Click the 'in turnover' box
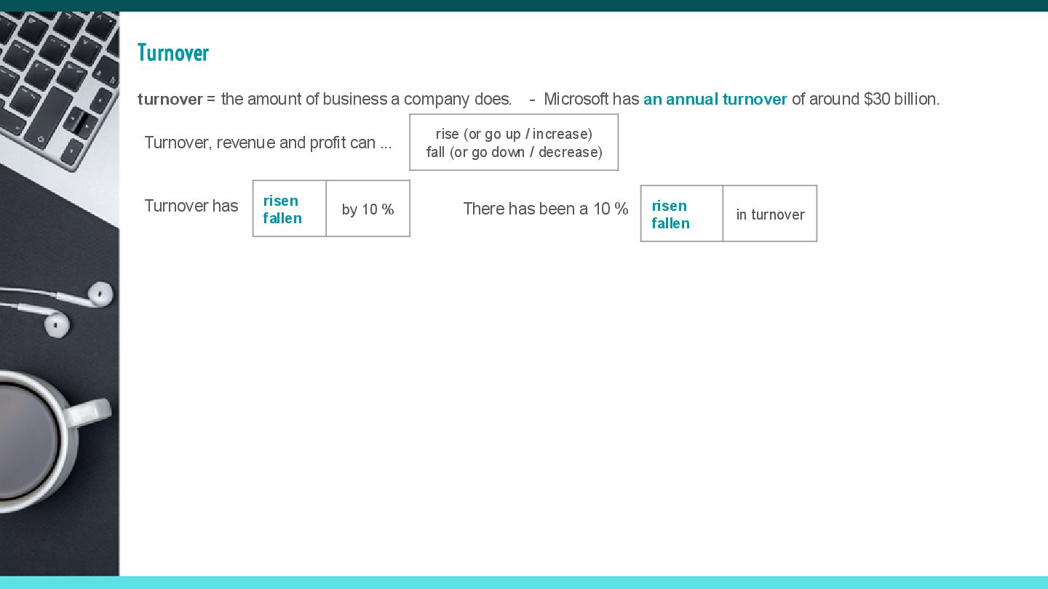 tap(770, 214)
